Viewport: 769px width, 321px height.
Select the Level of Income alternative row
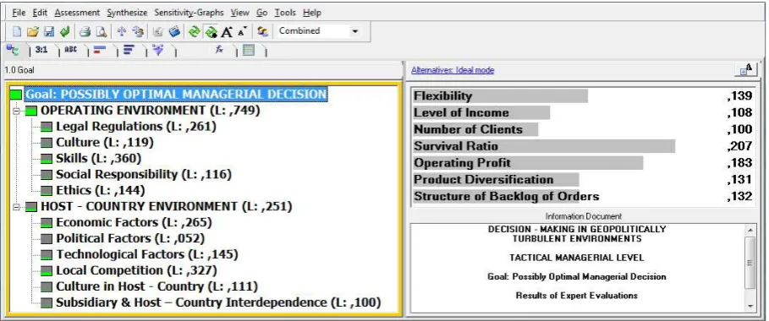pyautogui.click(x=583, y=112)
